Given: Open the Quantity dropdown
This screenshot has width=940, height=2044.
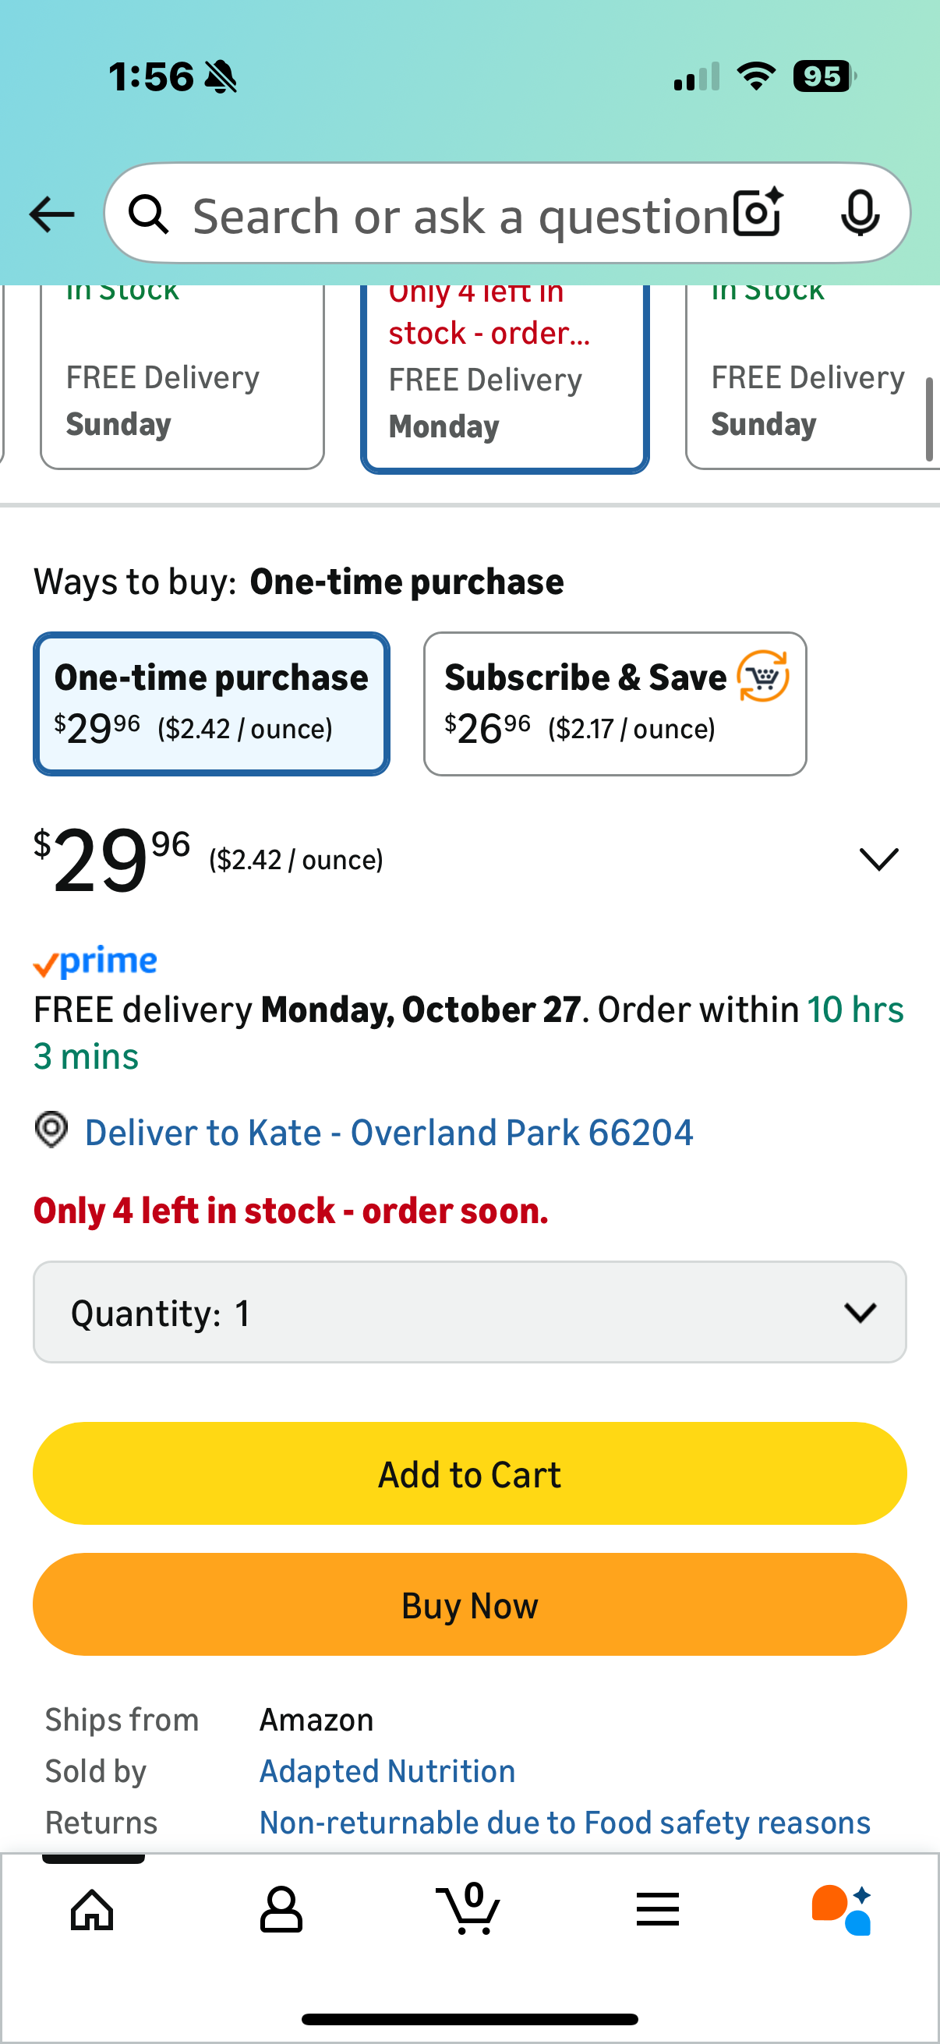Looking at the screenshot, I should tap(469, 1313).
